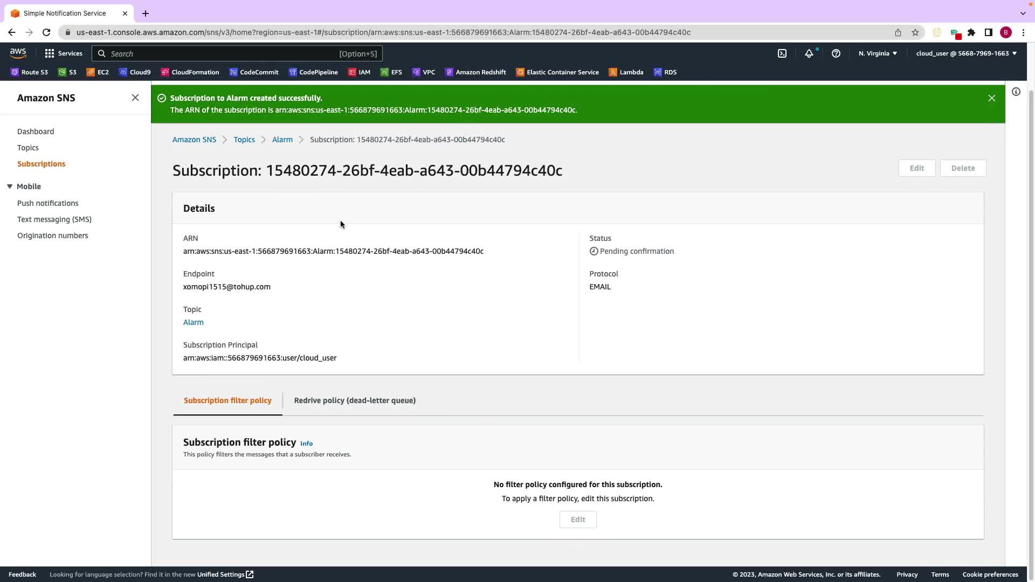1035x582 pixels.
Task: Switch to Redrive policy (dead-letter queue) tab
Action: click(x=355, y=400)
